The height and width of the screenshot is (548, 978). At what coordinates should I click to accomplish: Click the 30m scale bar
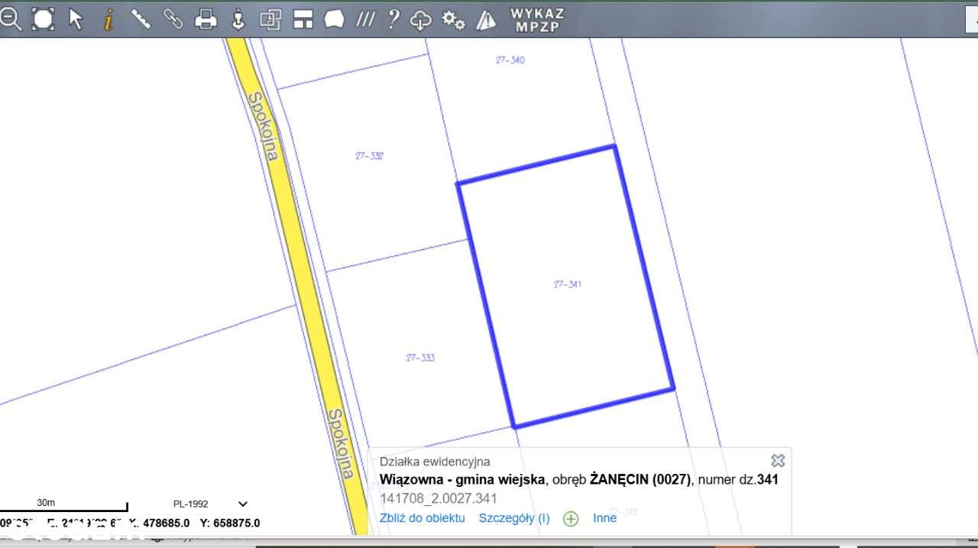tap(63, 504)
